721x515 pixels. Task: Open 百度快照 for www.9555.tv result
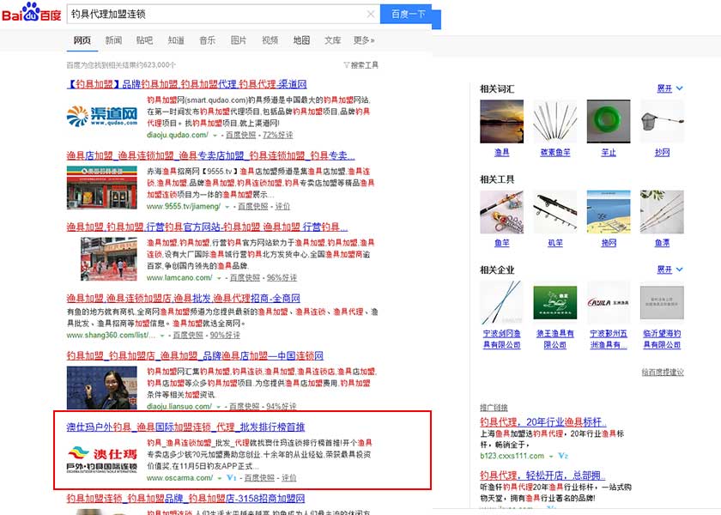click(252, 207)
